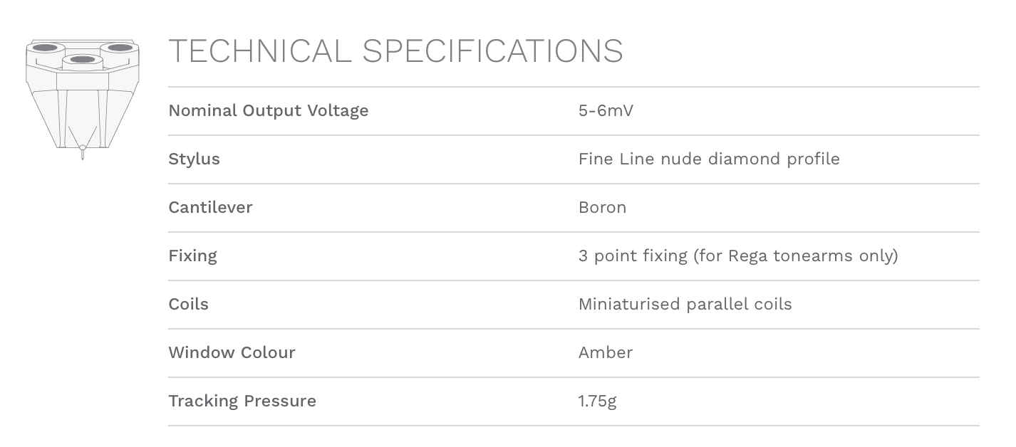Viewport: 1016px width, 447px height.
Task: Click the Miniaturised parallel coils value
Action: point(685,304)
